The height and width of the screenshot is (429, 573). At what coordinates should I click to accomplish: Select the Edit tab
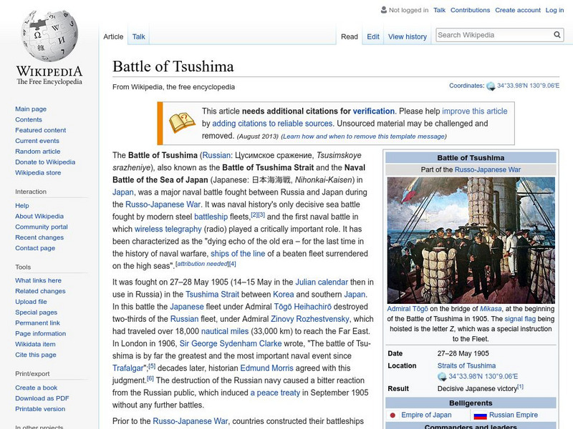pos(373,36)
